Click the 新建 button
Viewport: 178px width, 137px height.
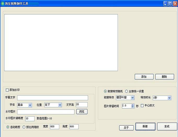tap(145, 127)
